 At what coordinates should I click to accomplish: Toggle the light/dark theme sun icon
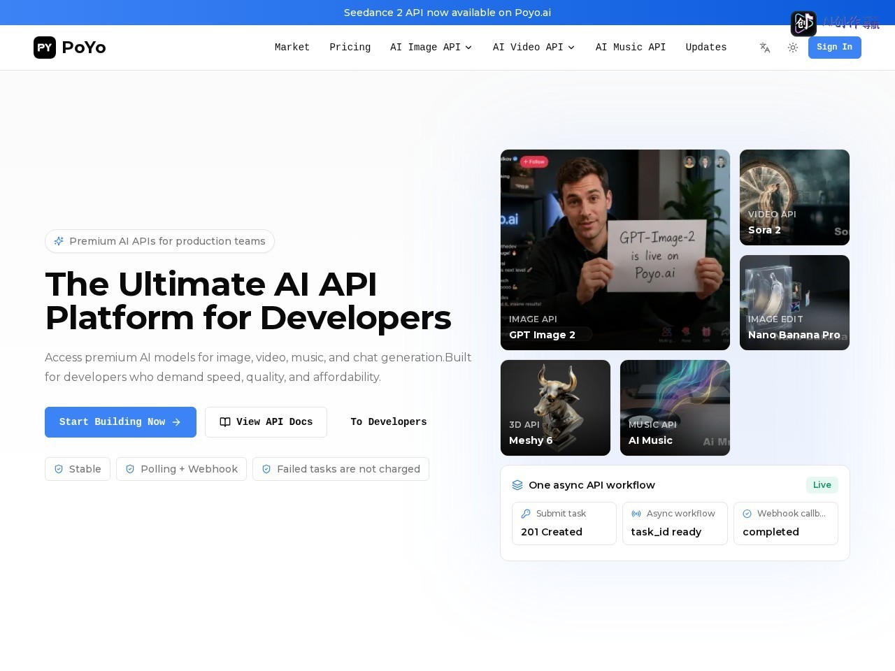tap(793, 48)
